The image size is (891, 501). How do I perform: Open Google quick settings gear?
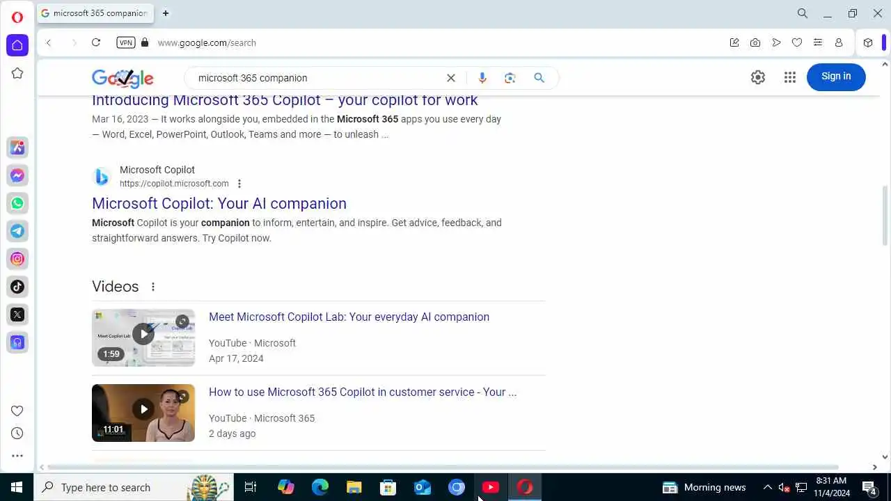(758, 77)
